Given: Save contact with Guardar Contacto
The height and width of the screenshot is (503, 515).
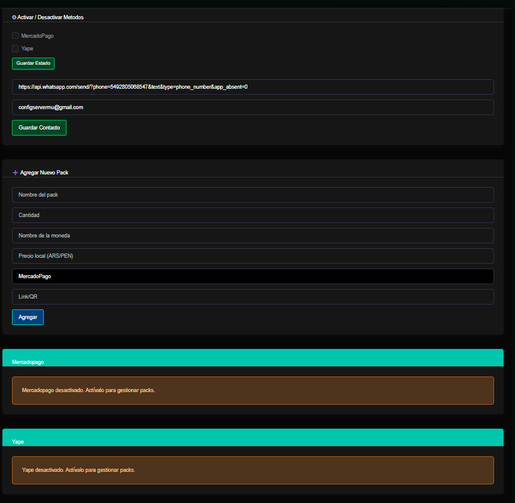Looking at the screenshot, I should pos(39,128).
